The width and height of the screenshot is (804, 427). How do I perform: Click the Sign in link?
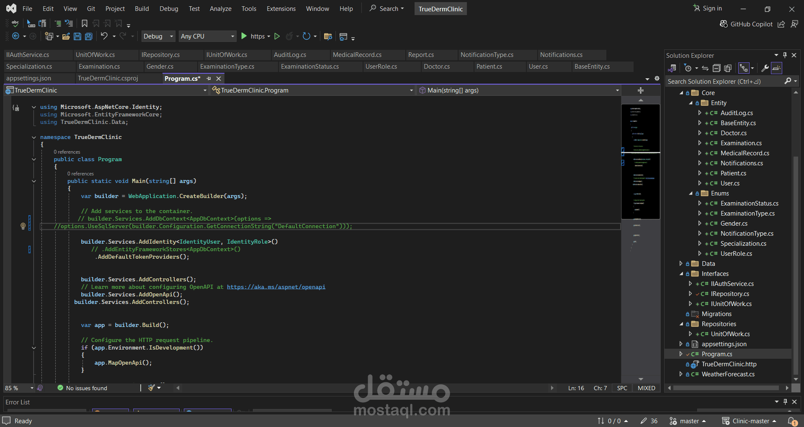pyautogui.click(x=711, y=8)
